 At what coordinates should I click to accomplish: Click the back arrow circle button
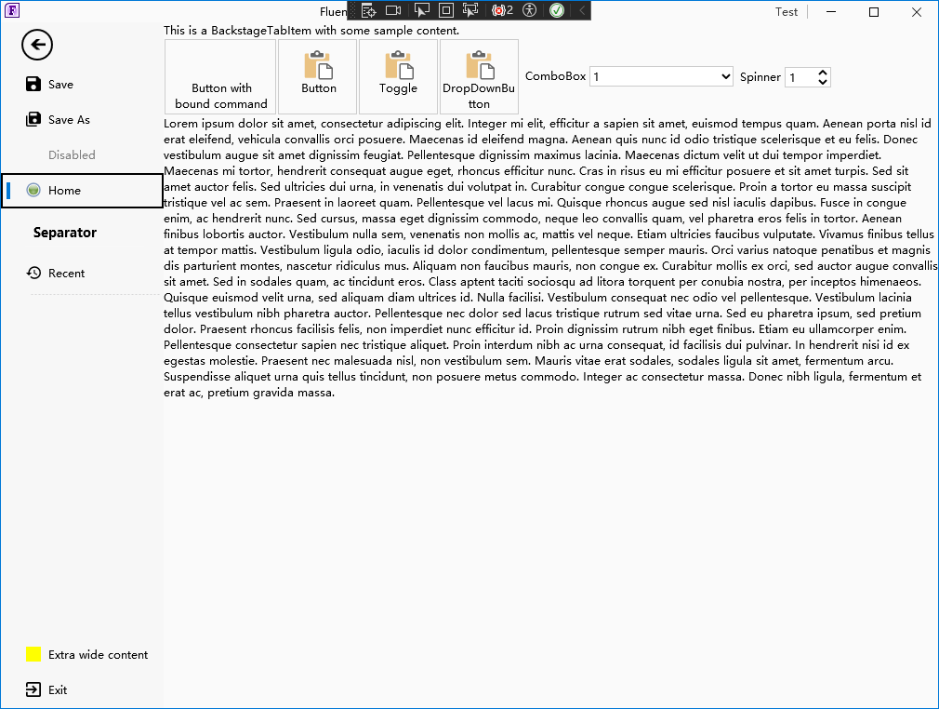pos(37,45)
